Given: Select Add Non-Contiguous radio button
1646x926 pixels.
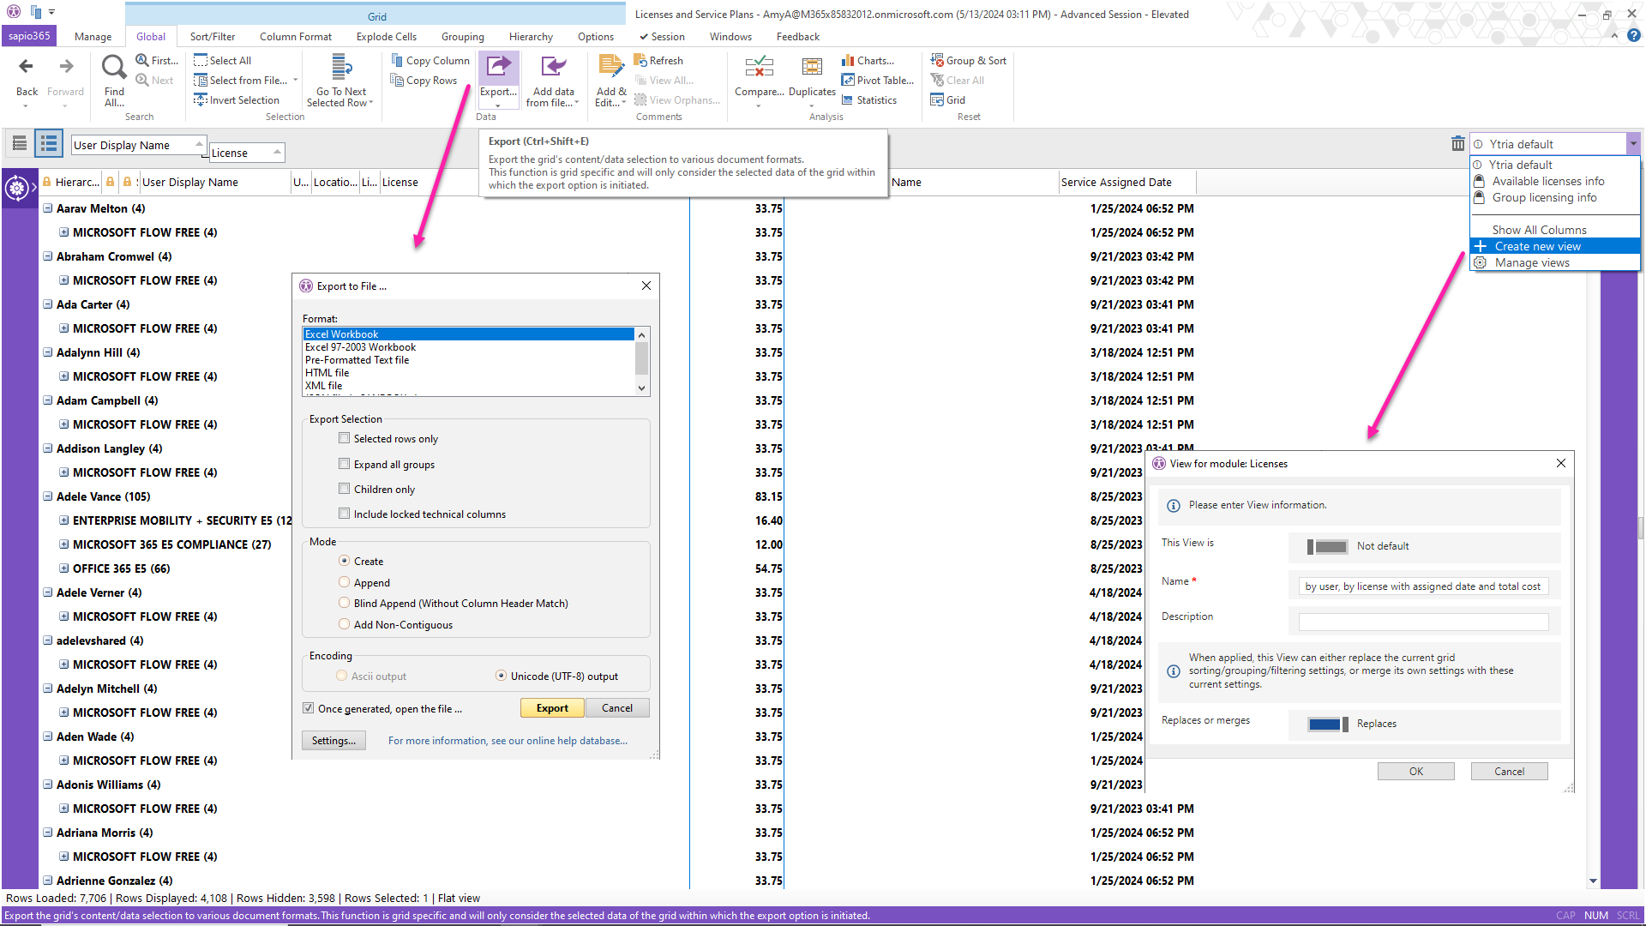Looking at the screenshot, I should click(x=344, y=624).
